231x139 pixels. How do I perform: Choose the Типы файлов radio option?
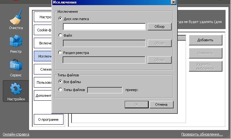click(60, 90)
